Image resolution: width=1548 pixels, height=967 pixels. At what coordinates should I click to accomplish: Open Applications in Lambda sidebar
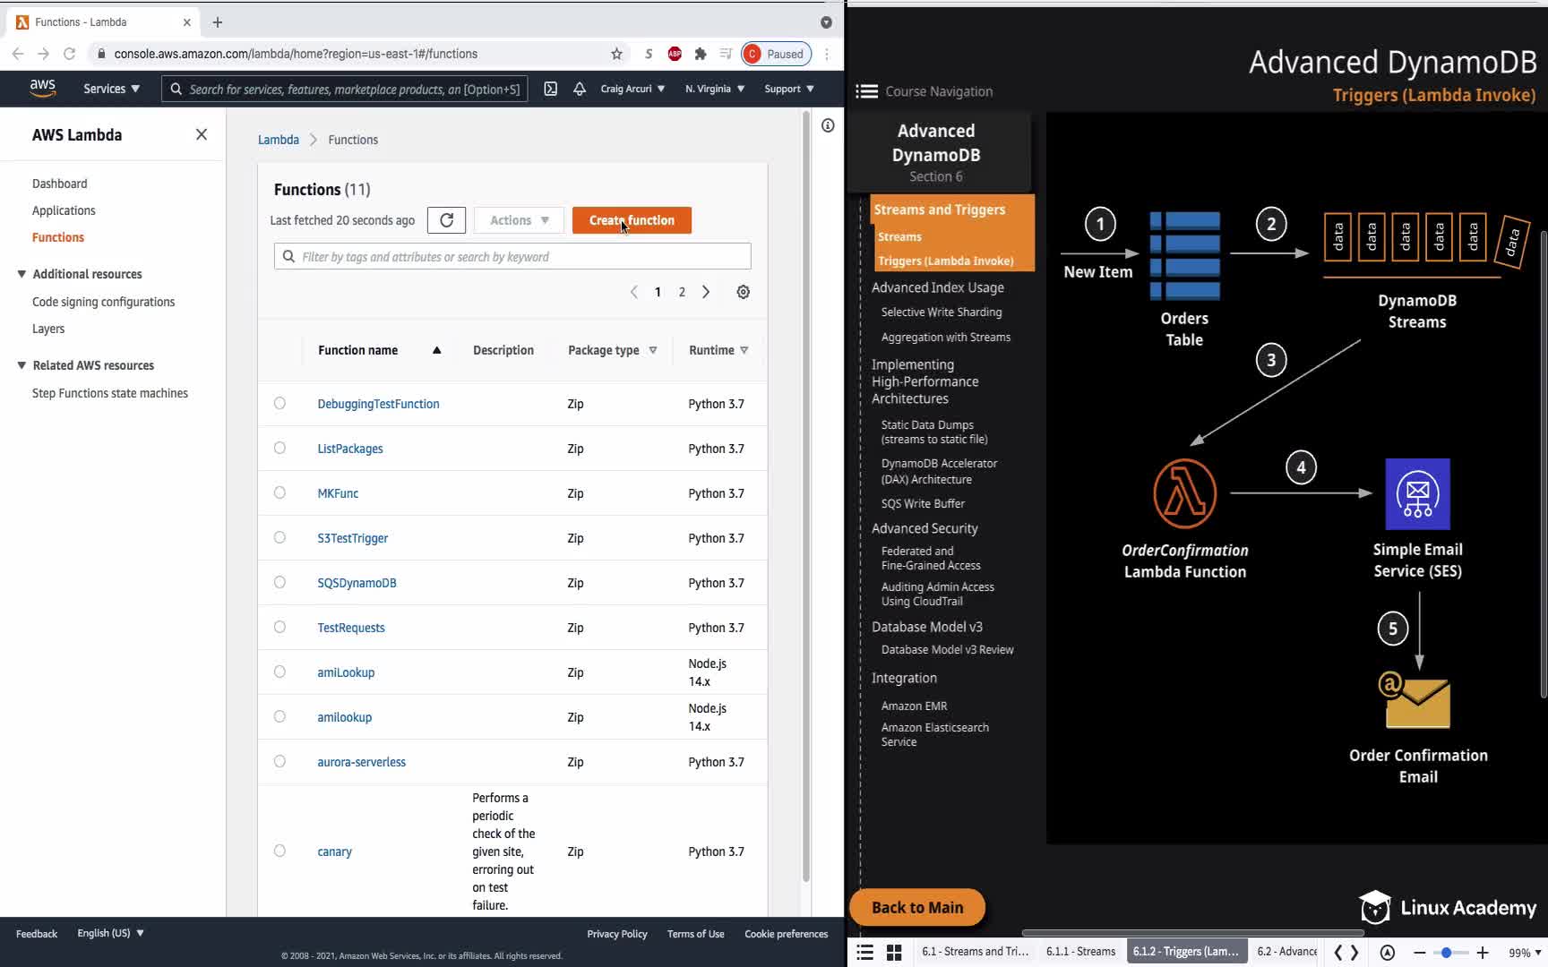(64, 210)
